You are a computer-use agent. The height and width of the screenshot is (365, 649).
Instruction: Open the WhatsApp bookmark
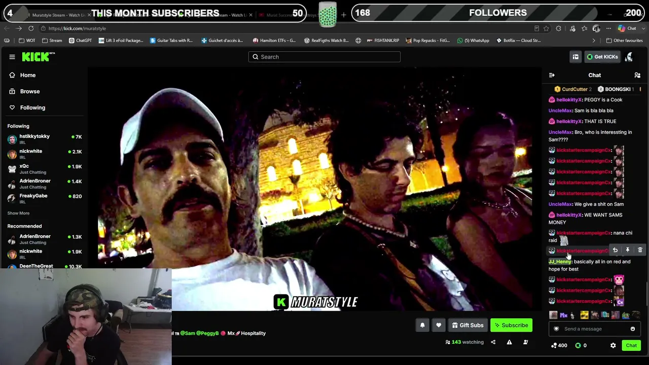[x=473, y=41]
